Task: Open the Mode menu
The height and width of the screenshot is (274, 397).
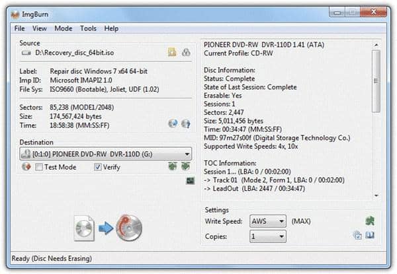Action: point(64,28)
